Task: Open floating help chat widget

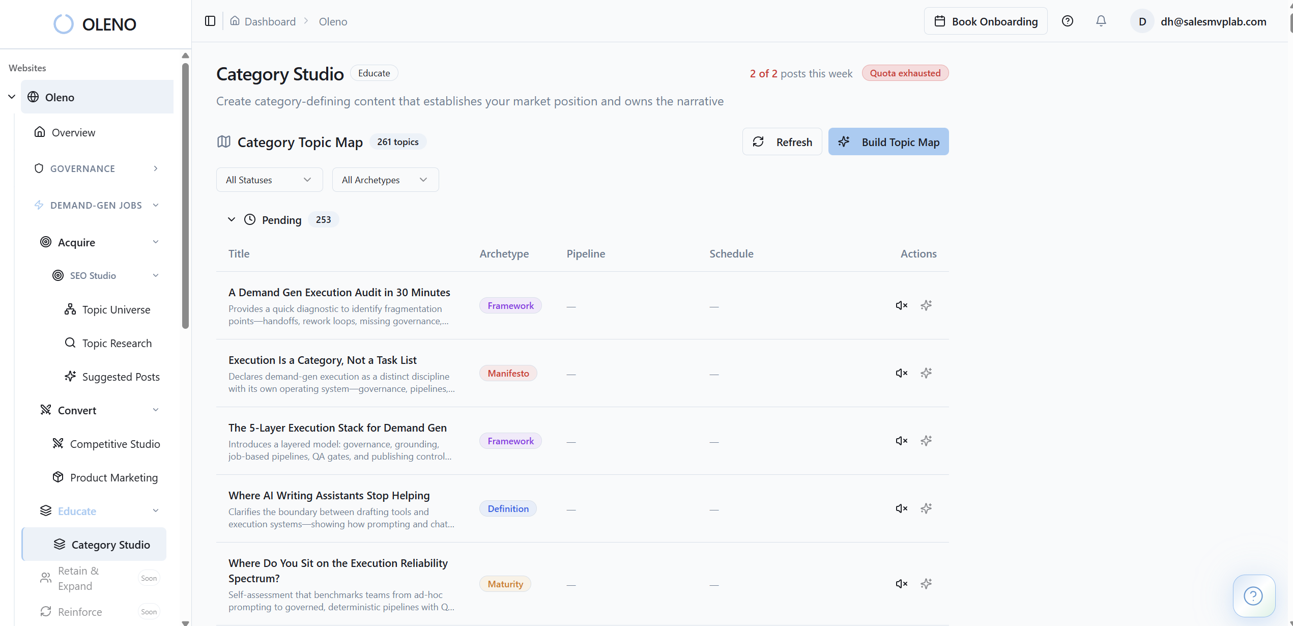Action: click(1253, 595)
